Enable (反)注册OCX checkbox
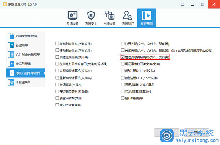Screen dimensions: 220x145 [122, 78]
